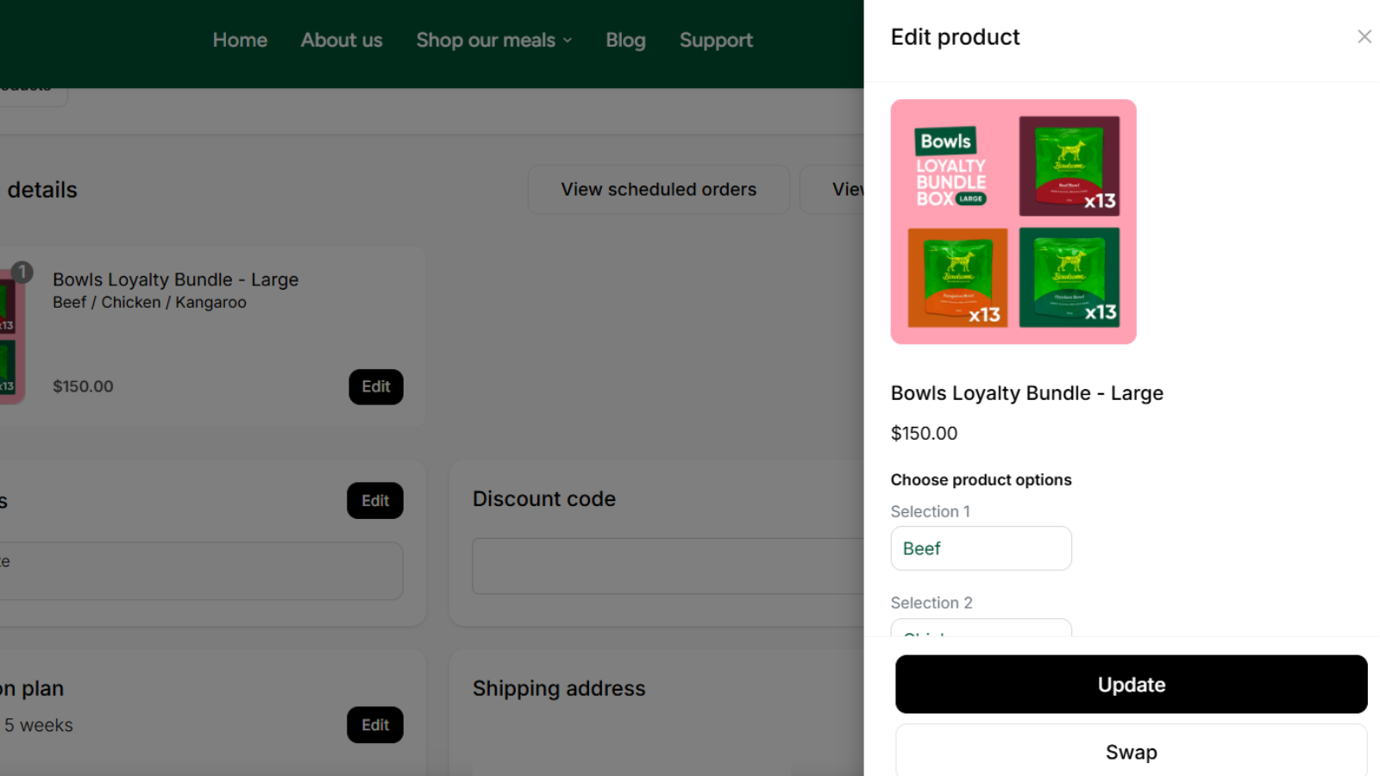Click the Bowls Loyalty Bundle - Large title in list
The image size is (1380, 776).
pyautogui.click(x=175, y=279)
